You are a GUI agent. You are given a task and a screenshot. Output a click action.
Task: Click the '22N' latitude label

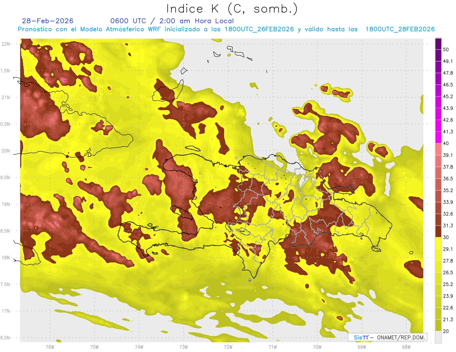(6, 44)
